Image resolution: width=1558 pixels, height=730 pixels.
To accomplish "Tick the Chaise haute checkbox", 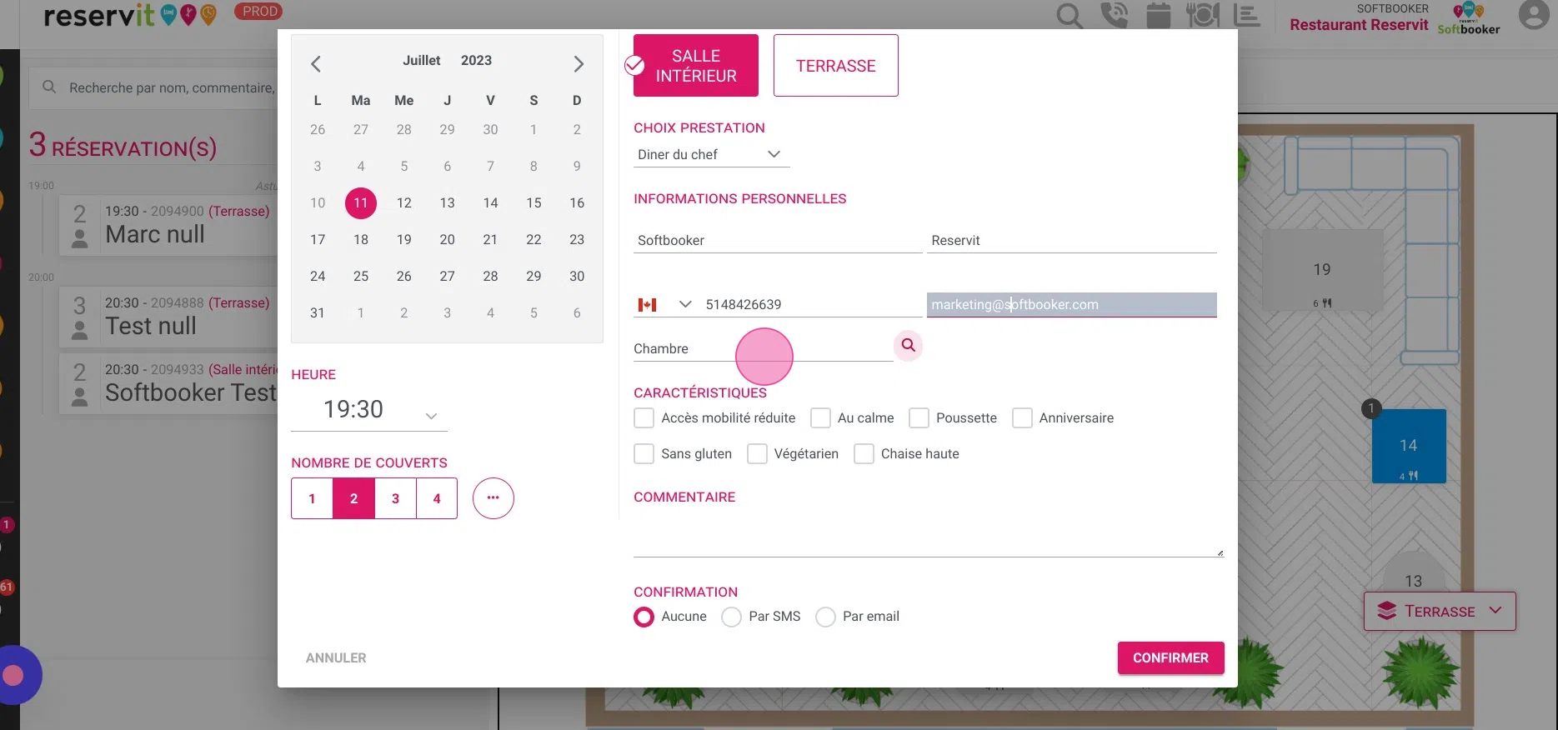I will point(864,454).
